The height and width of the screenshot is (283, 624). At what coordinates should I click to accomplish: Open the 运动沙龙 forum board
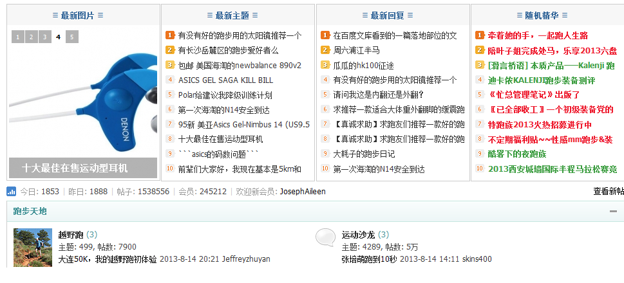coord(357,235)
